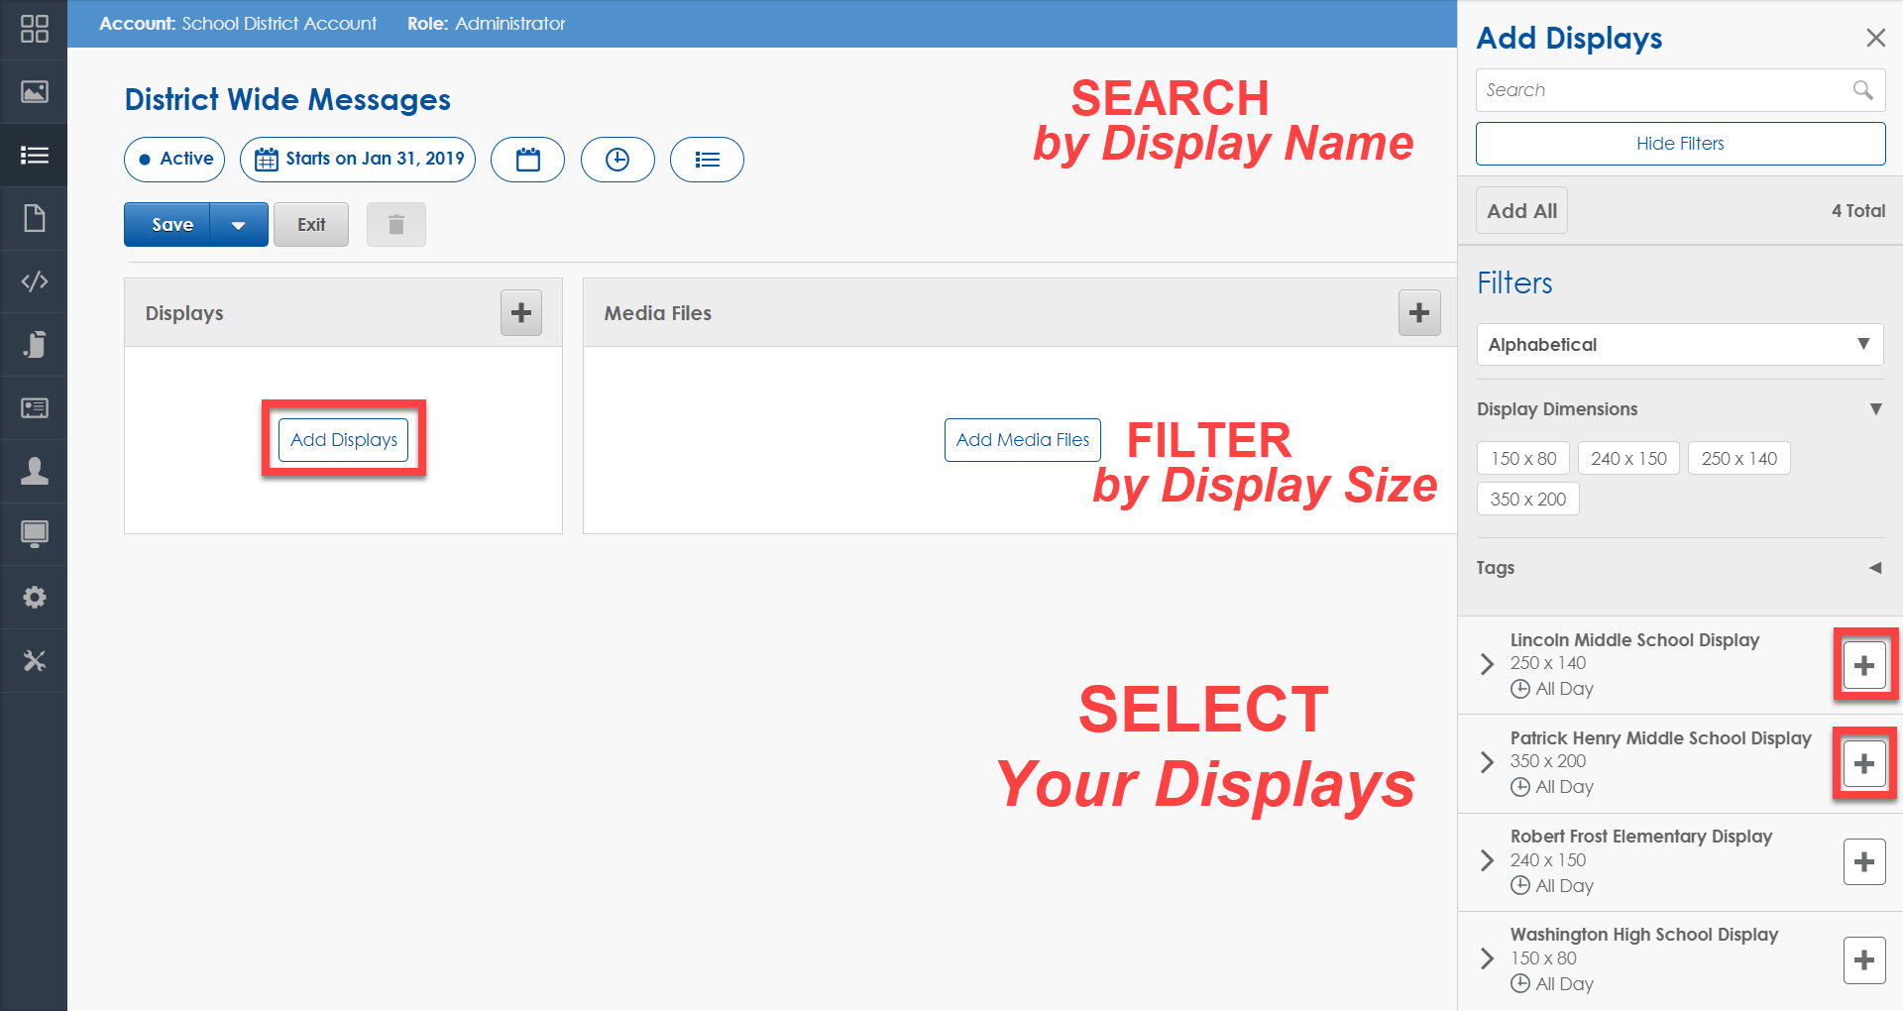Click the delete trash icon below Save
The image size is (1903, 1011).
[x=395, y=224]
